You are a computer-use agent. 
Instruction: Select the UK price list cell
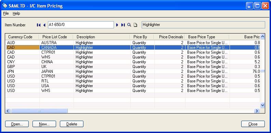point(57,67)
